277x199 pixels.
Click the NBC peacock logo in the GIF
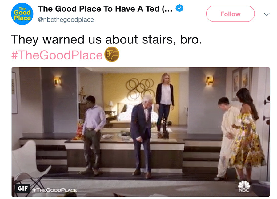(x=244, y=186)
